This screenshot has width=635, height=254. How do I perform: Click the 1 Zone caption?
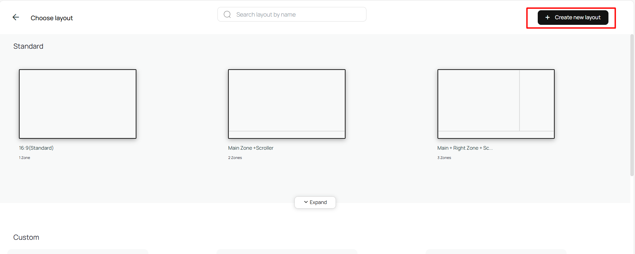point(25,158)
